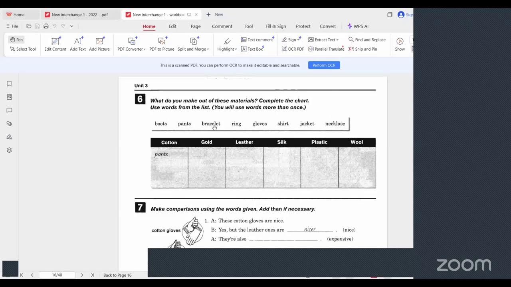Viewport: 511px width, 287px height.
Task: Open Find and Replace
Action: pos(367,39)
